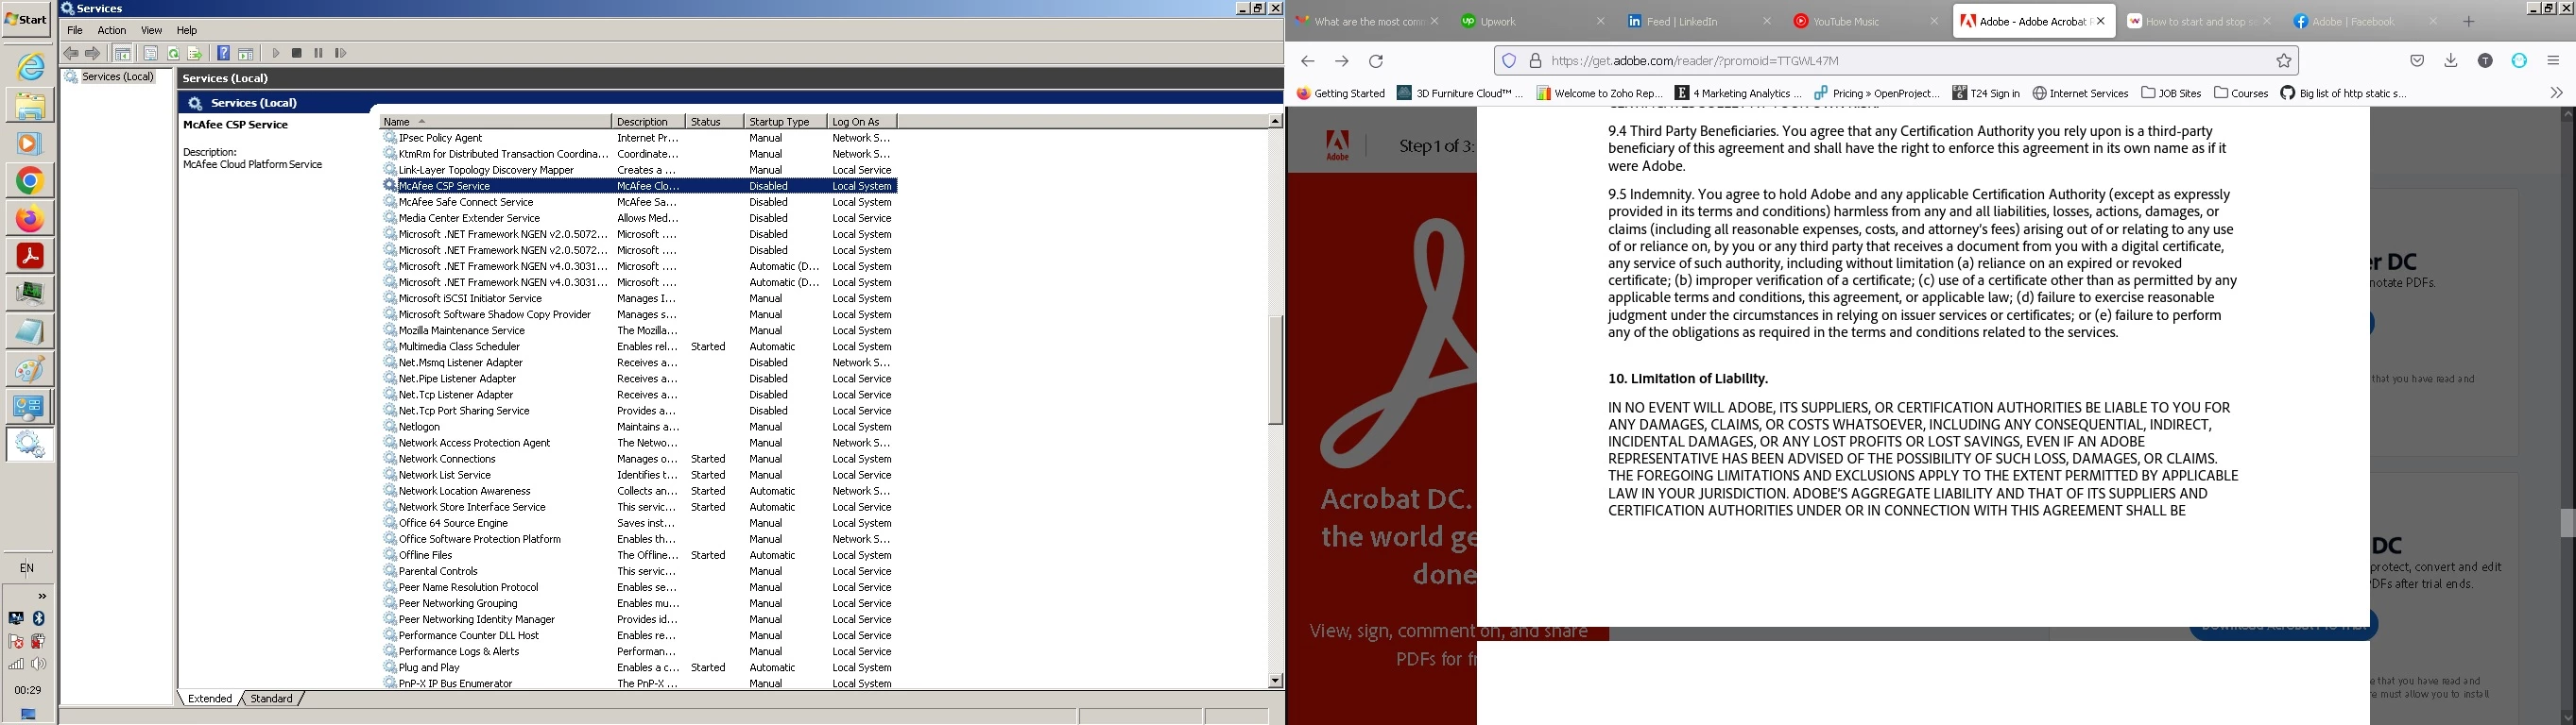Viewport: 2576px width, 725px height.
Task: Open the Firefox hamburger application menu
Action: [x=2553, y=61]
